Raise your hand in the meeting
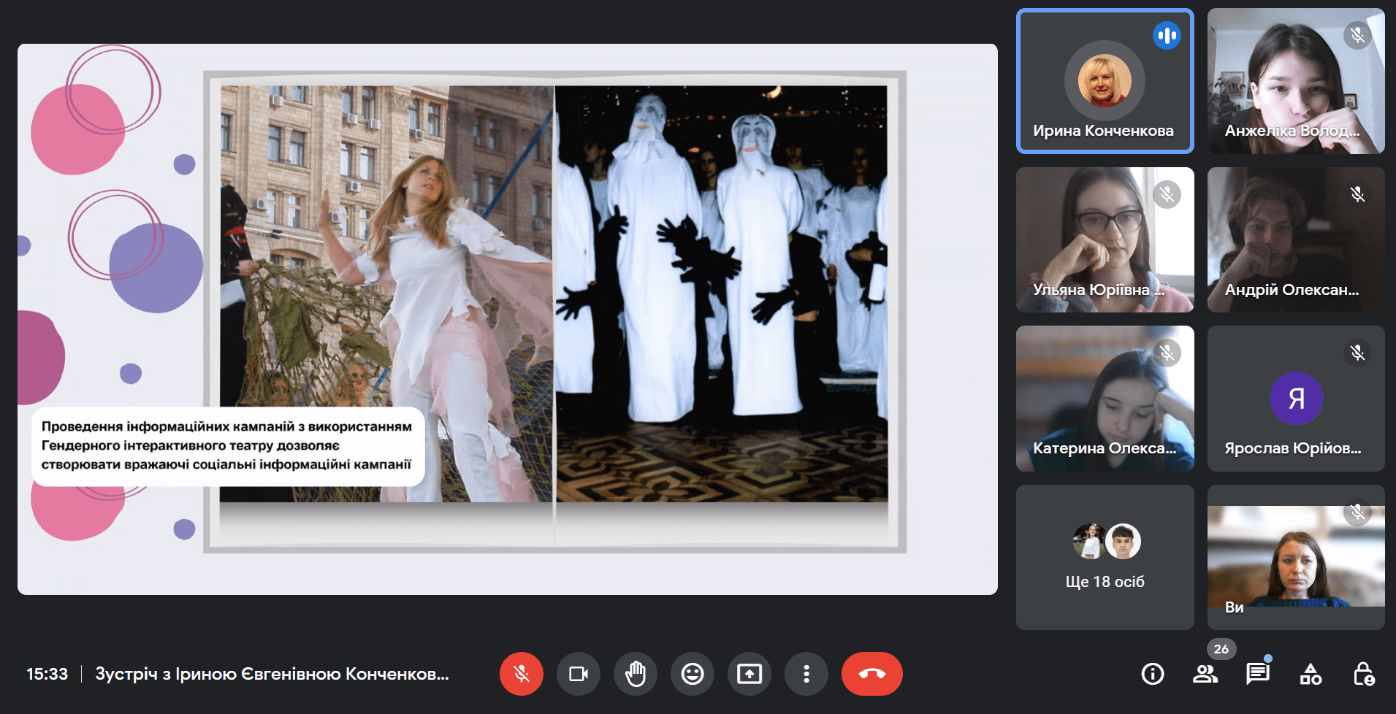This screenshot has height=714, width=1396. pos(635,674)
